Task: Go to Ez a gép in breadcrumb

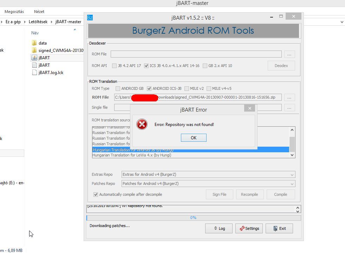Action: click(13, 22)
